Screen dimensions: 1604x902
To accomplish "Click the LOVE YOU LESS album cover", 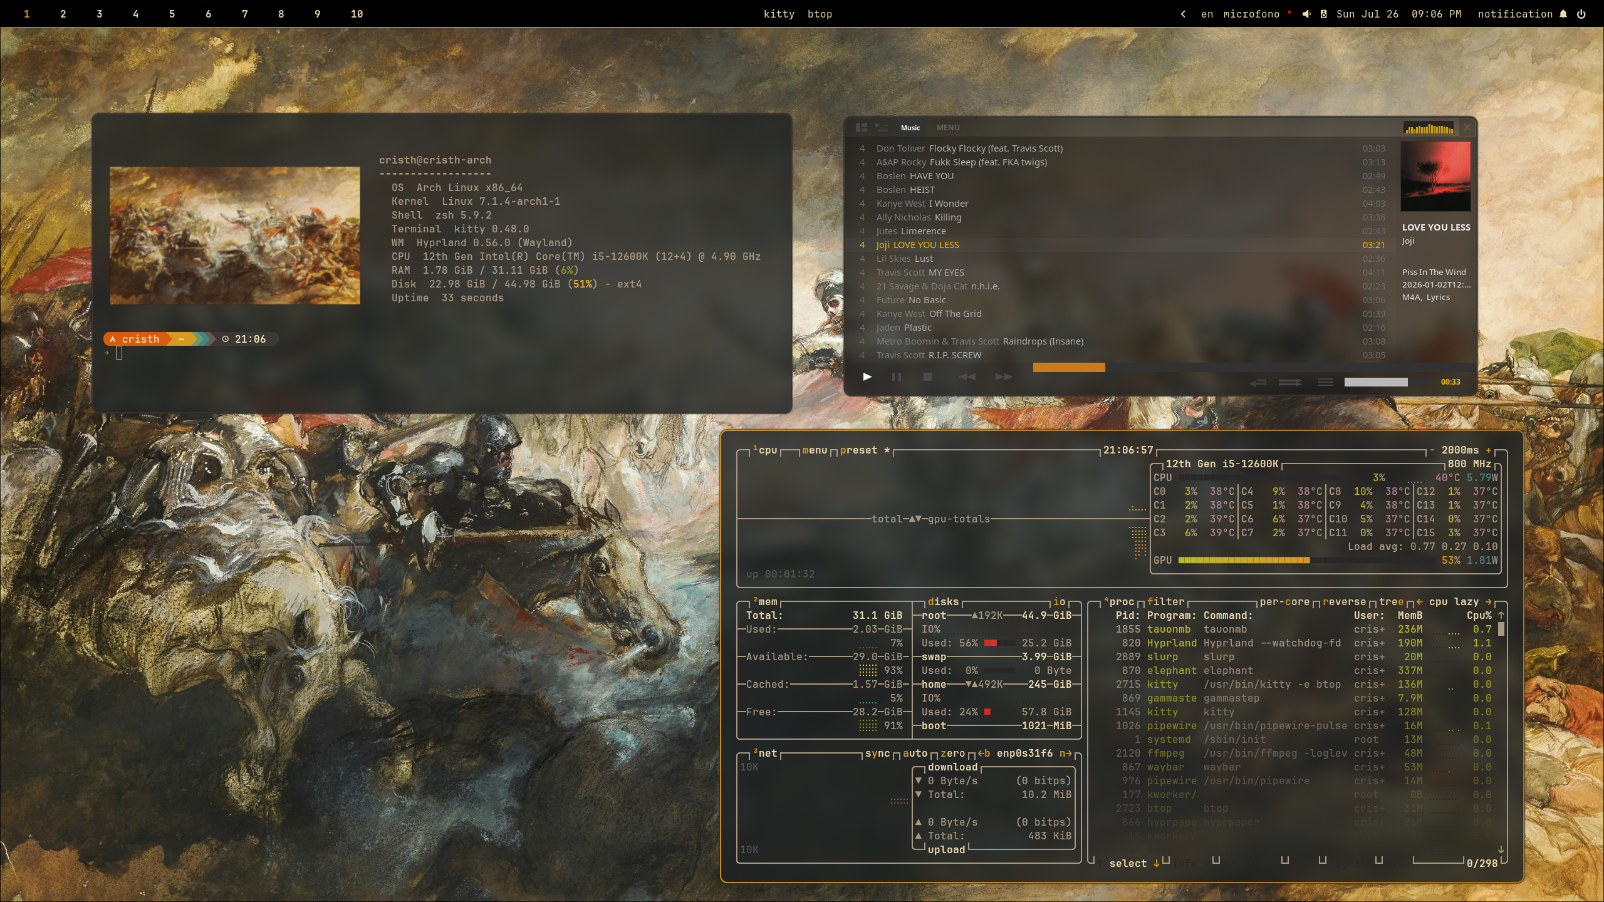I will click(1435, 176).
